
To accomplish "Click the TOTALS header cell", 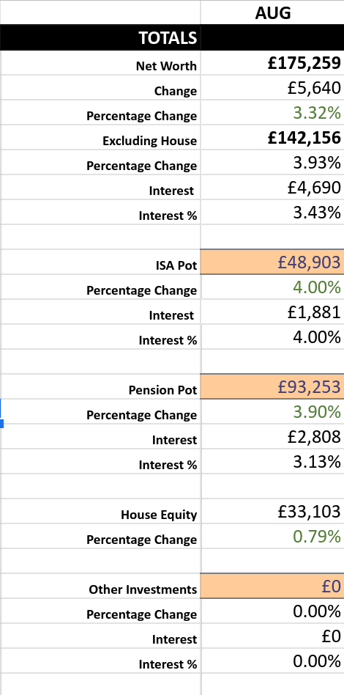I will coord(100,37).
